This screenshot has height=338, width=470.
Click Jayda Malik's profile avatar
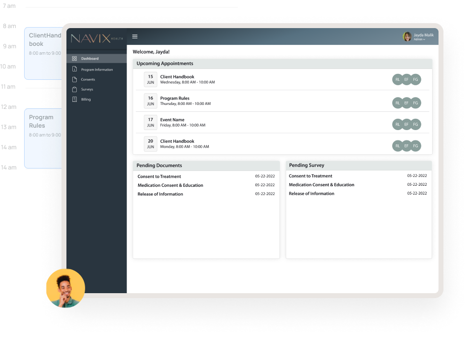406,35
